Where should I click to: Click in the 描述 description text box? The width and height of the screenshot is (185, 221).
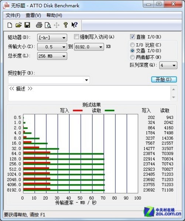pos(89,93)
